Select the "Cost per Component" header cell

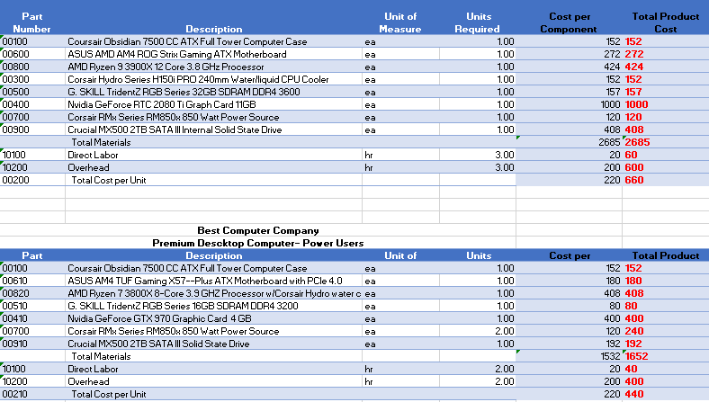coord(569,22)
